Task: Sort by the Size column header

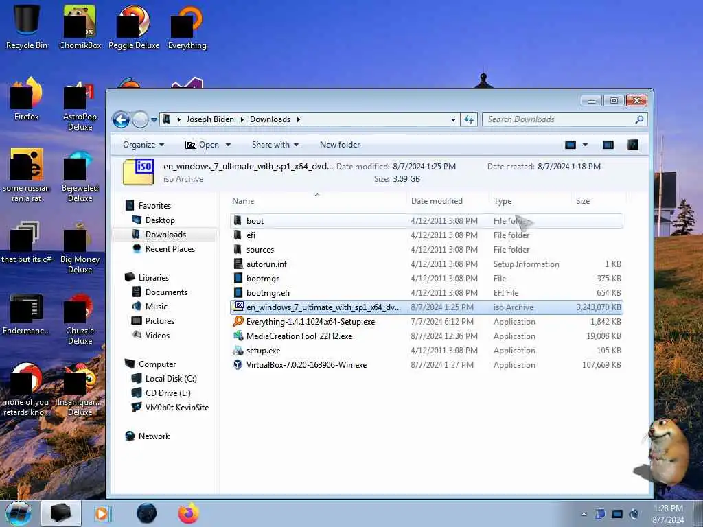Action: pyautogui.click(x=583, y=201)
